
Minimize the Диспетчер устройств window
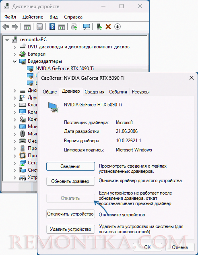point(103,6)
